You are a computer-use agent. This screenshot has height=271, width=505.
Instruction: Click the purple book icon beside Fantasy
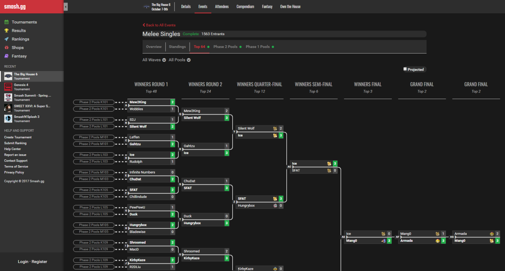pos(7,56)
